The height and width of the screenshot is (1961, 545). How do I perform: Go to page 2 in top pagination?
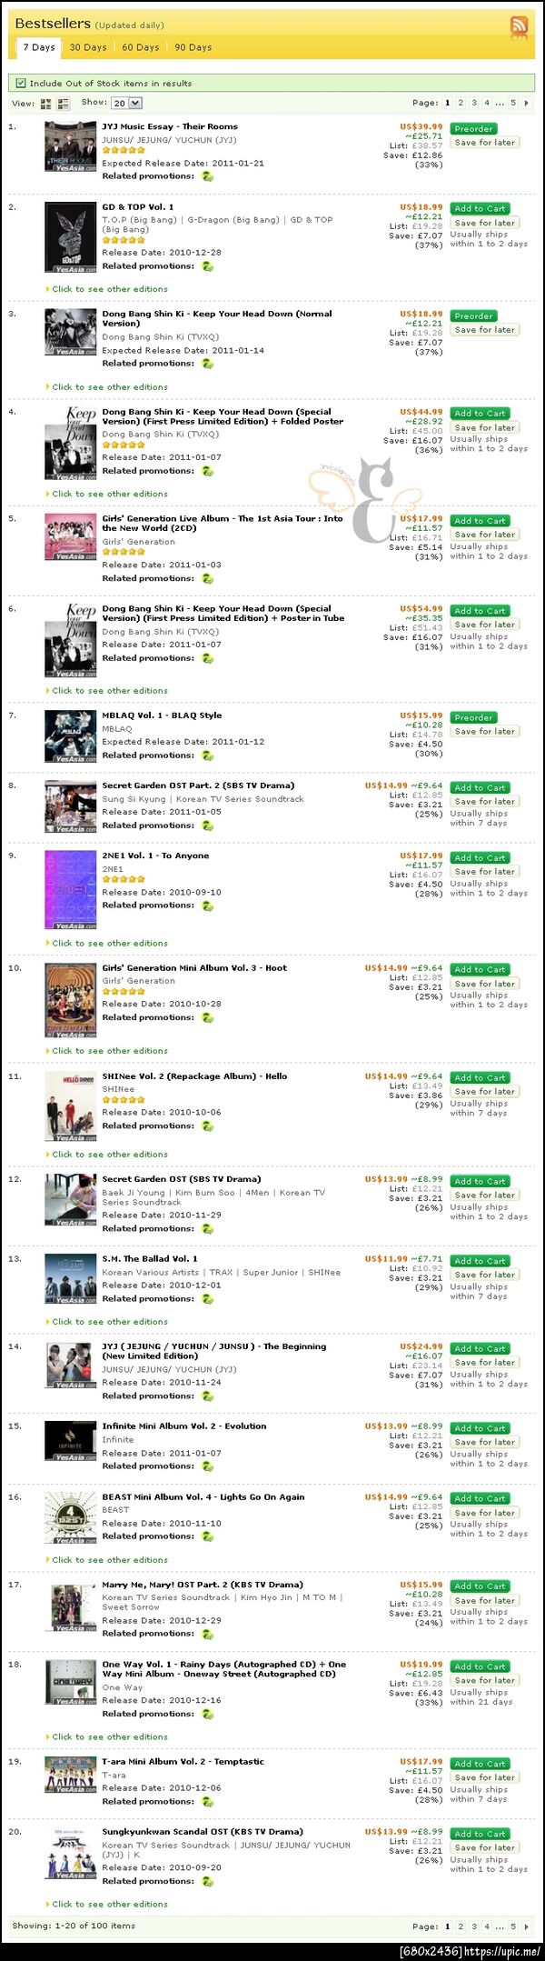pyautogui.click(x=461, y=104)
